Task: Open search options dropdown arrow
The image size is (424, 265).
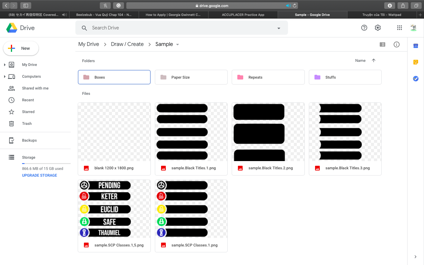Action: coord(279,28)
